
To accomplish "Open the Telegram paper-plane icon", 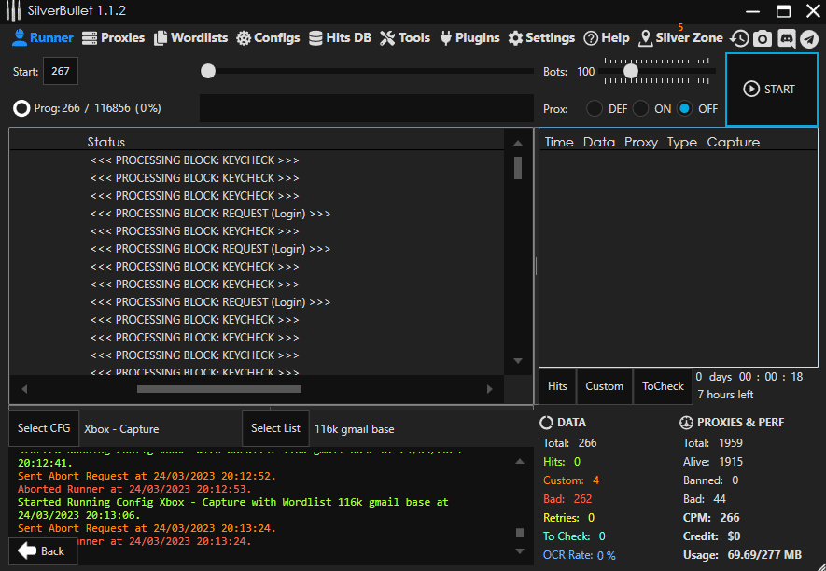I will 808,38.
